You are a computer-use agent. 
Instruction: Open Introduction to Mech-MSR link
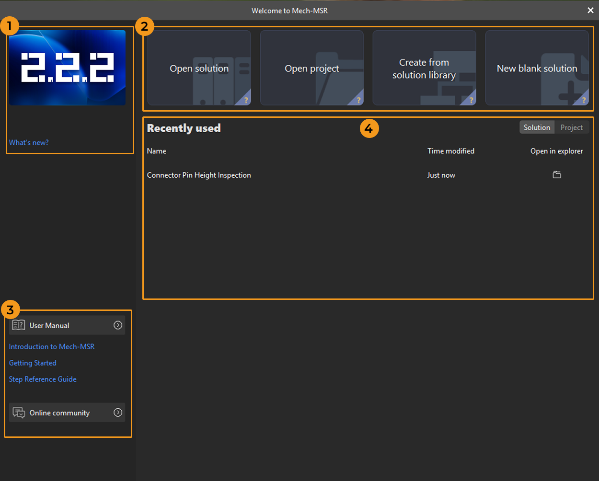pos(52,347)
